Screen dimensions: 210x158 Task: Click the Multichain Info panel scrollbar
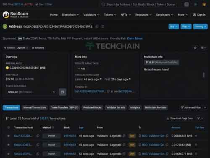[x=204, y=75]
